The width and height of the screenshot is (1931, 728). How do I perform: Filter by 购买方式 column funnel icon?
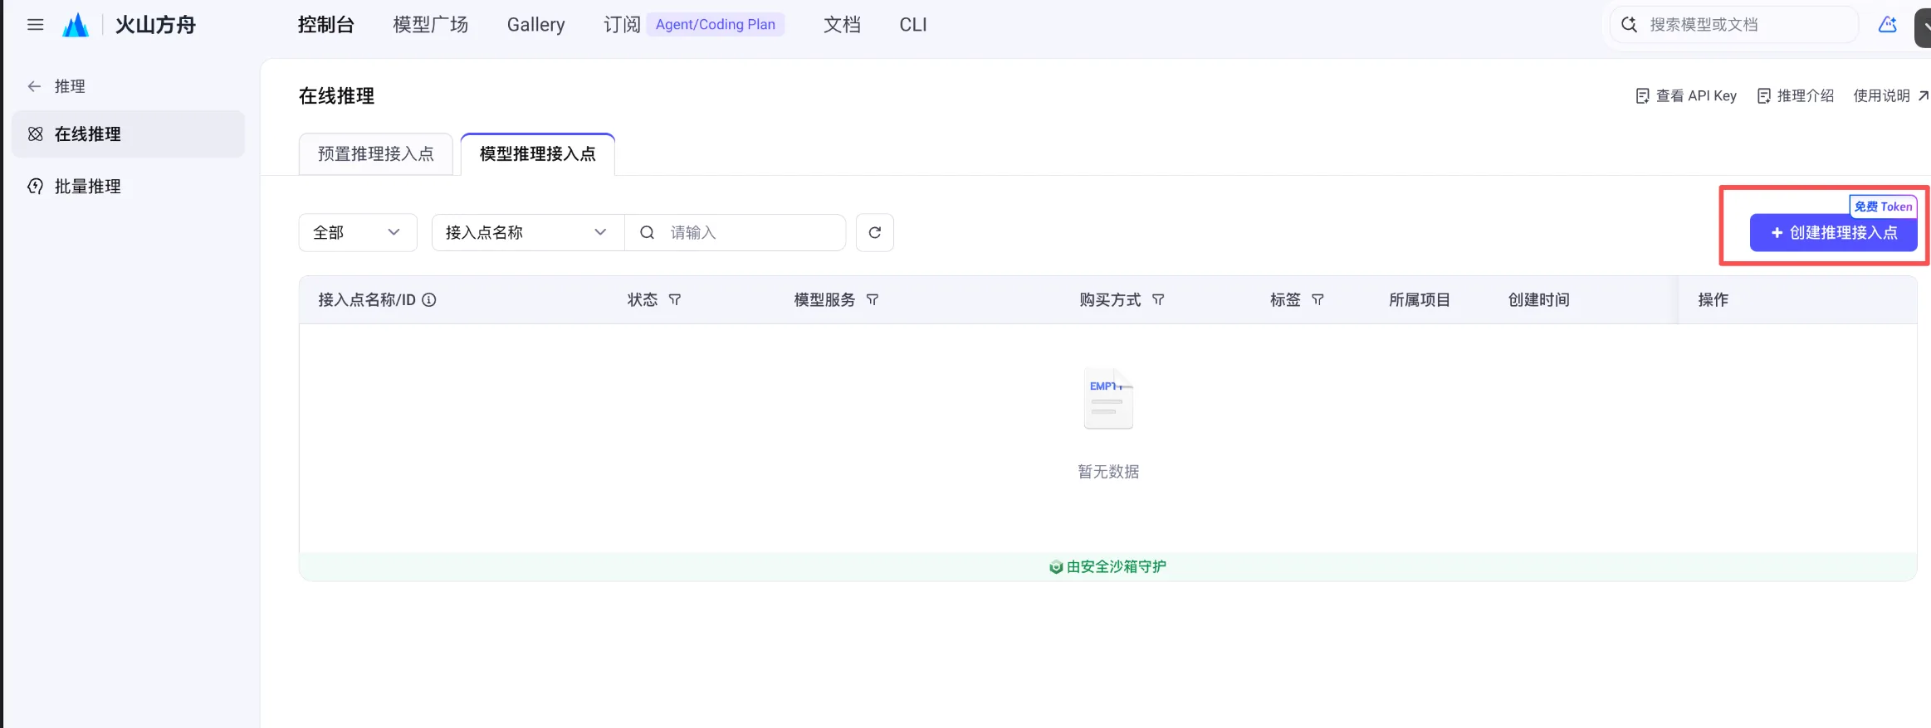1158,300
